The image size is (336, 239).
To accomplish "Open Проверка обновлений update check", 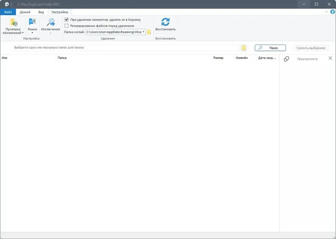I will tap(13, 26).
